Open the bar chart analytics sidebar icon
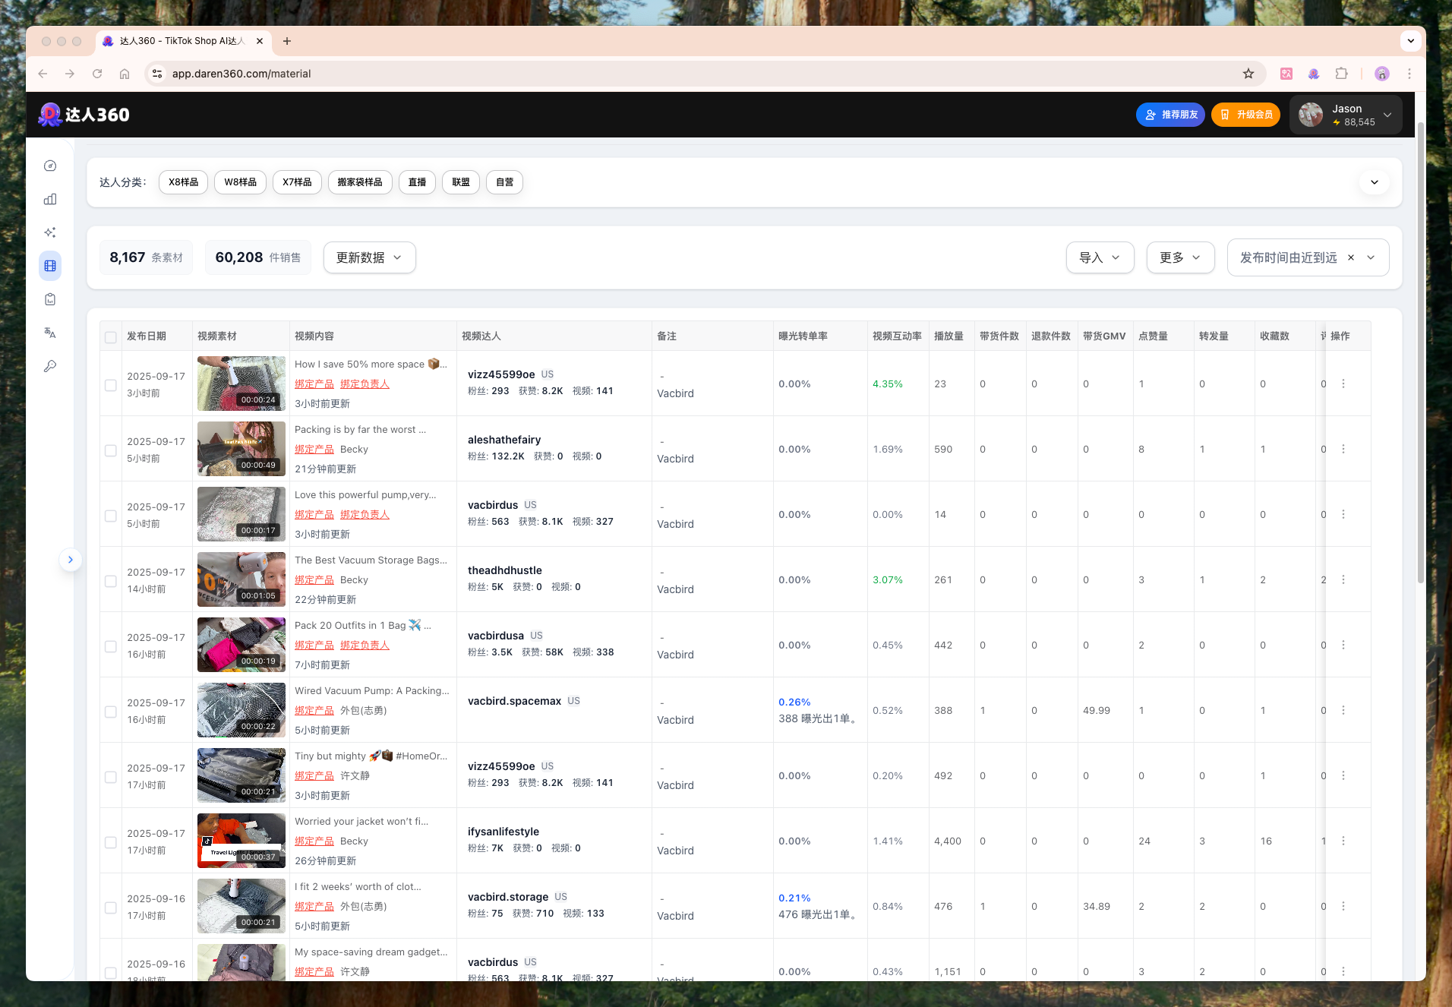Viewport: 1452px width, 1007px height. [x=50, y=200]
